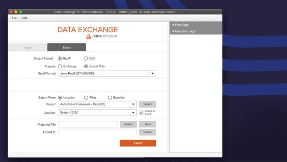Click the Export to path field
Screen dimensions: 287x162
pos(97,132)
